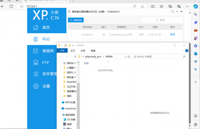Click the site info icon in address bar
Screen dimensions: 200x129
22,6
